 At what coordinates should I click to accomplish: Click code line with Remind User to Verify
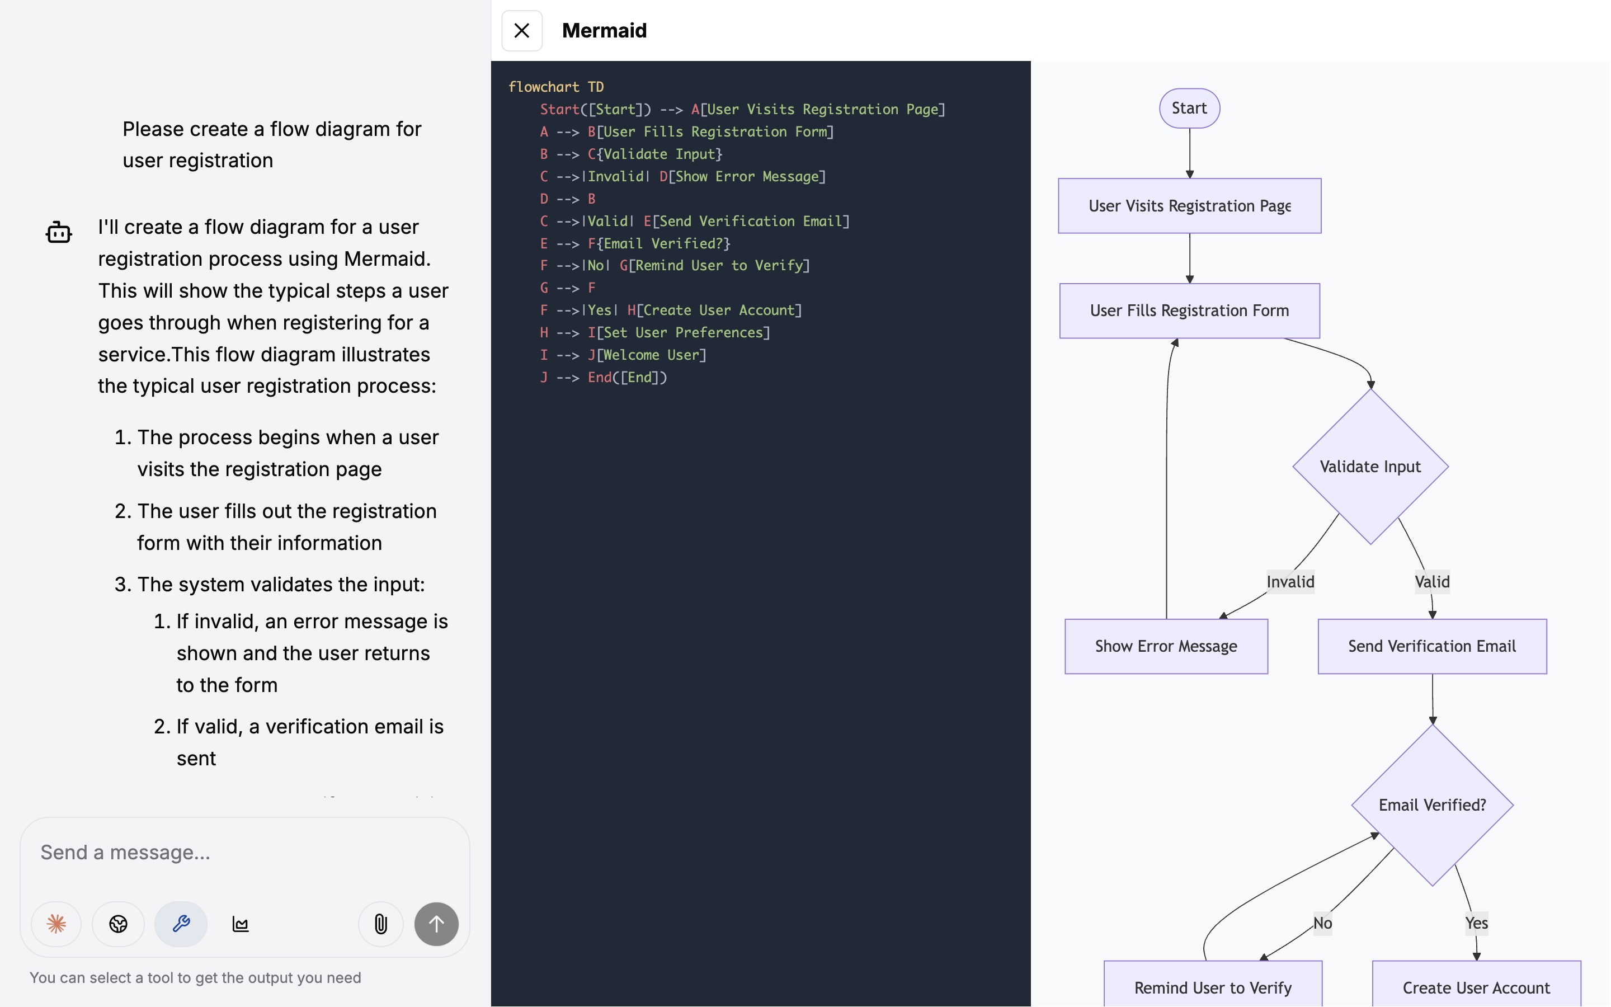coord(675,266)
